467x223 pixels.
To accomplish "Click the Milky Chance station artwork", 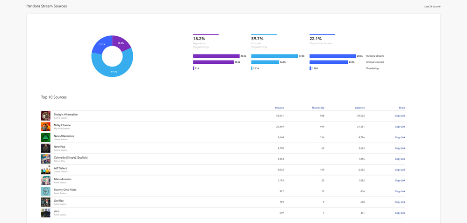I will pos(45,127).
